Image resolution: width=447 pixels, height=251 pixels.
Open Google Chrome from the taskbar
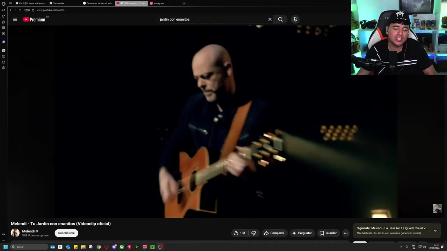coord(99,247)
